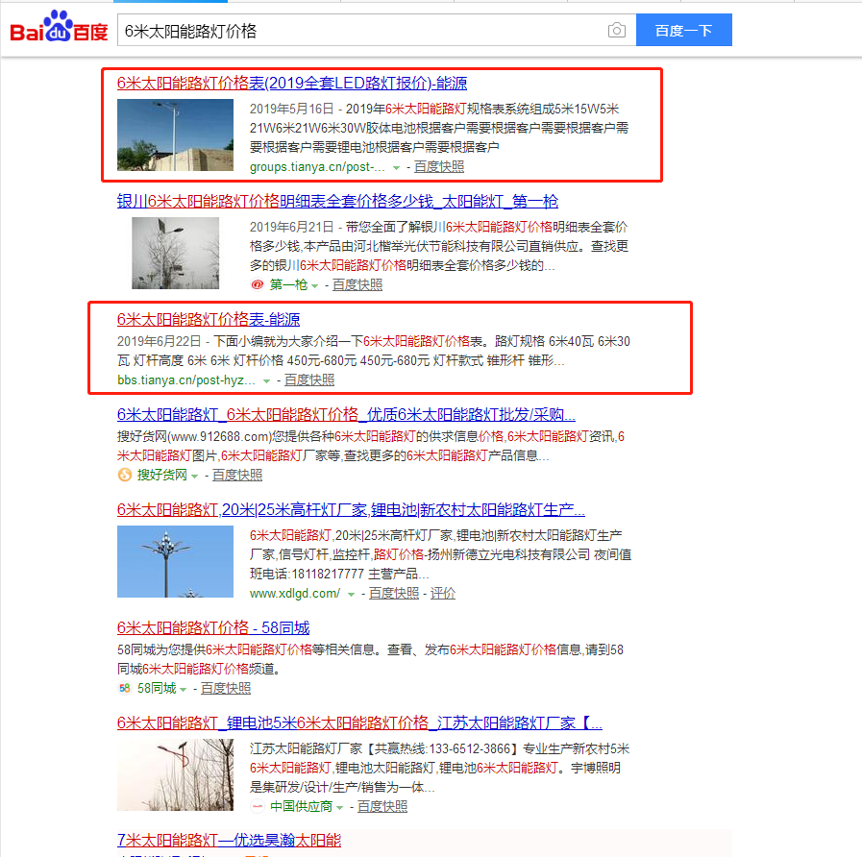This screenshot has height=857, width=862.
Task: Open thumbnail of the groups.tianya.cn result
Action: click(x=175, y=135)
